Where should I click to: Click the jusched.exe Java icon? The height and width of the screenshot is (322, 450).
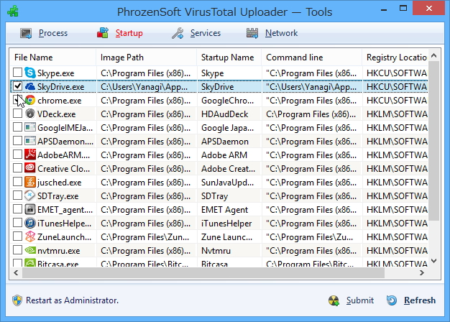pyautogui.click(x=30, y=182)
